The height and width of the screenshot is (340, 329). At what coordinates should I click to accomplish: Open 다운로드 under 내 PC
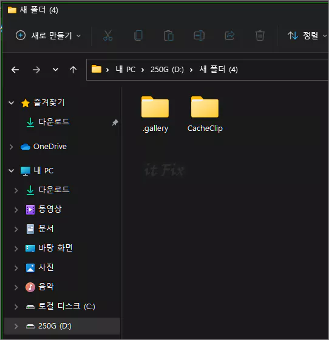(x=54, y=190)
